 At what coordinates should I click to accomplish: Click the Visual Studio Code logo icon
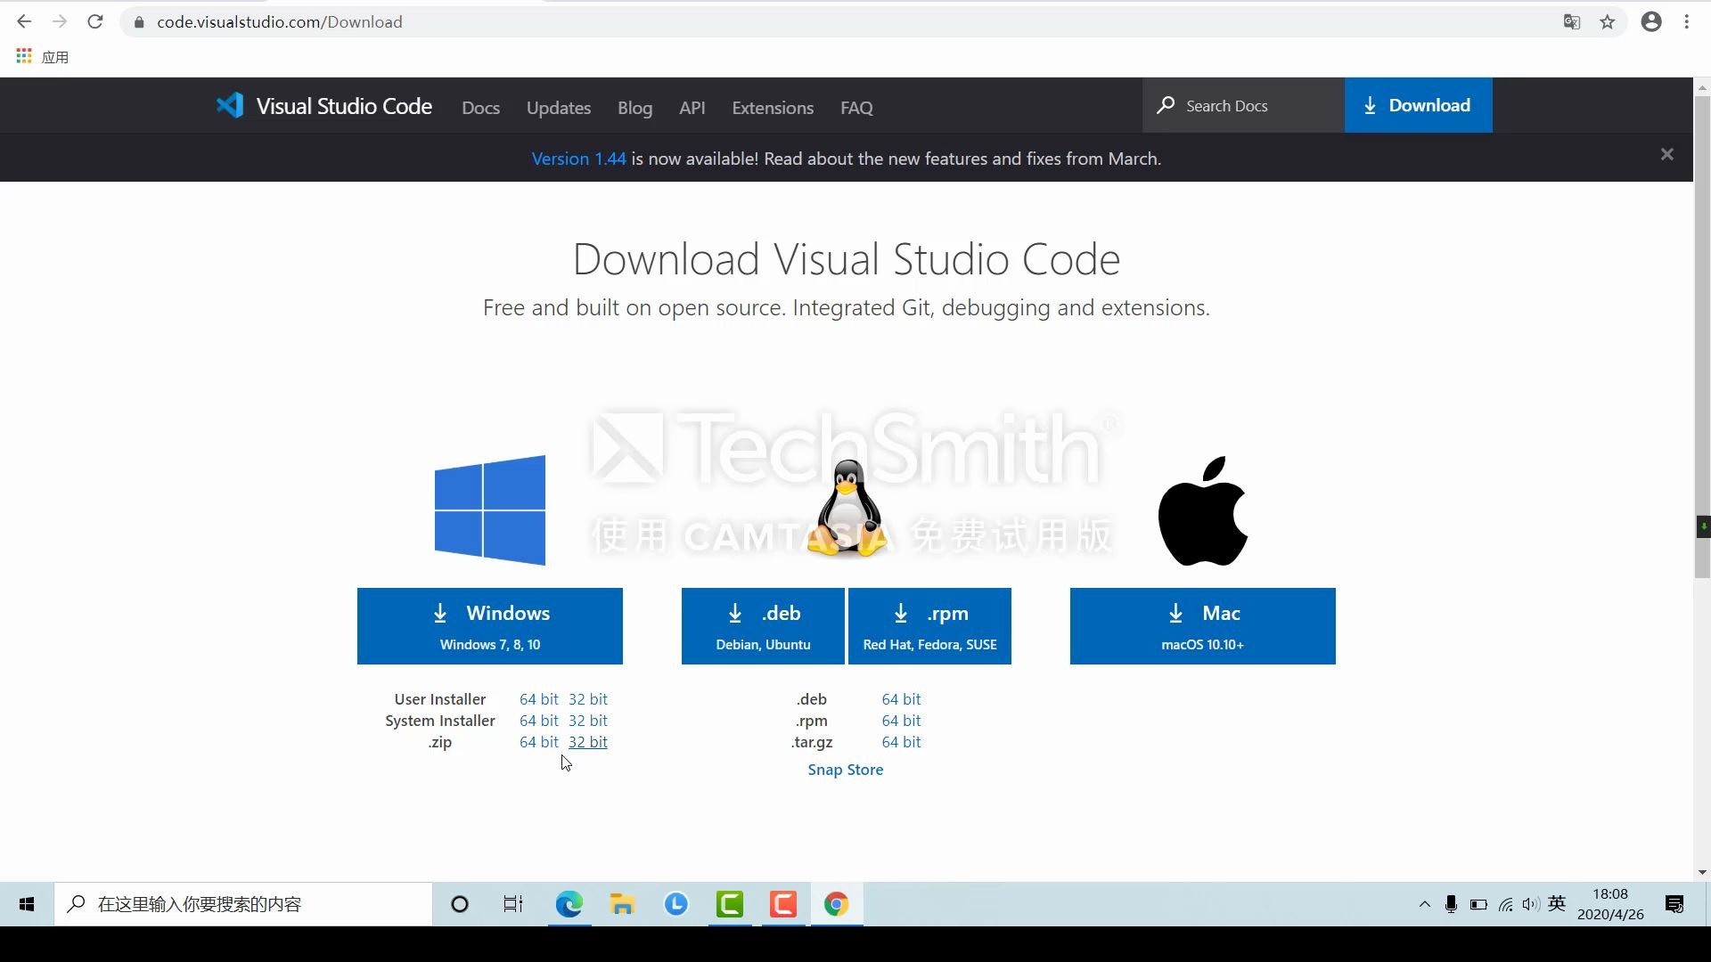(x=230, y=106)
